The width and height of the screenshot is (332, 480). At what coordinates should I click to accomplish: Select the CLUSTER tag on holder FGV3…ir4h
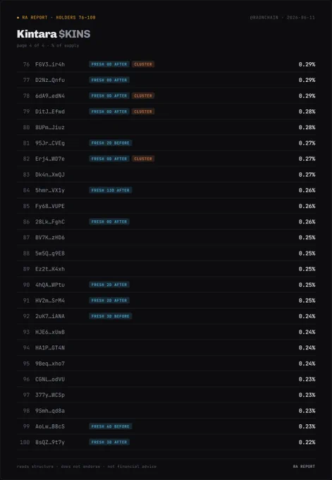(143, 64)
